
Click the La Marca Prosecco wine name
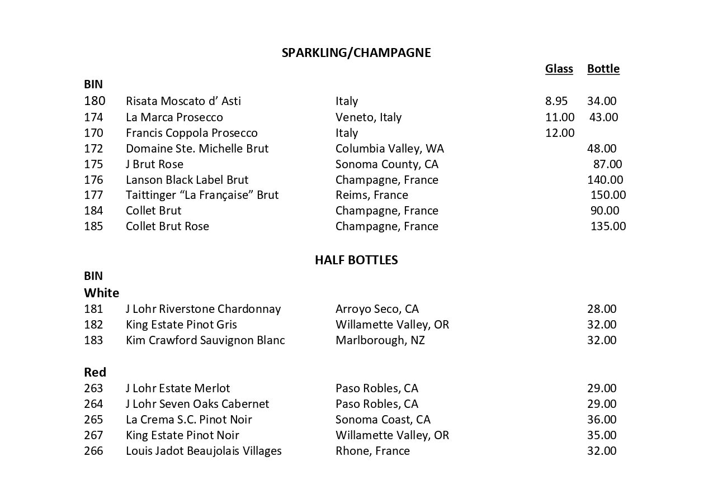[x=174, y=117]
